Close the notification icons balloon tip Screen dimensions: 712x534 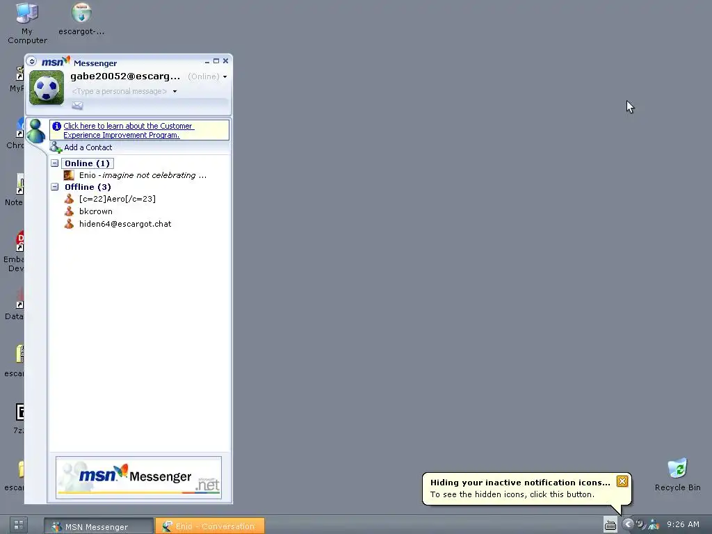pos(622,481)
